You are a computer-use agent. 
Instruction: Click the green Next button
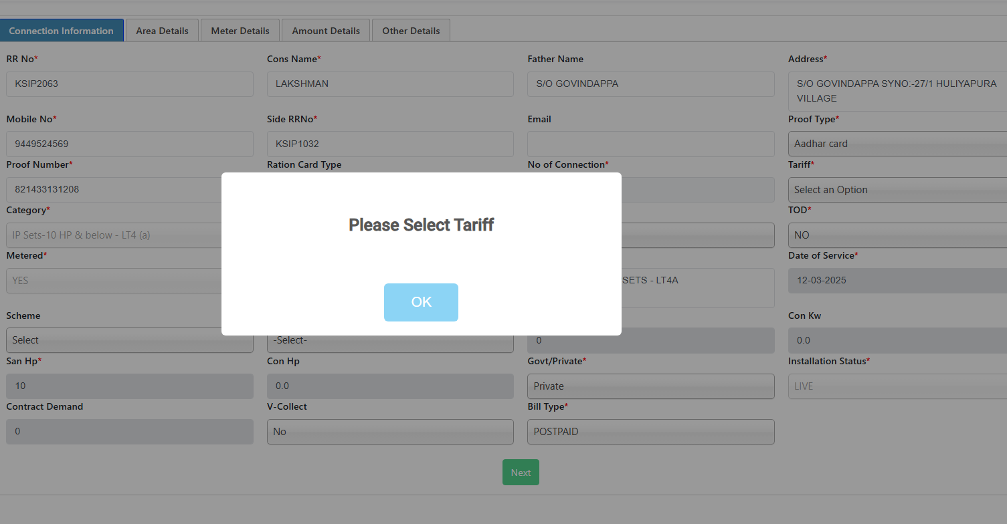[x=521, y=472]
